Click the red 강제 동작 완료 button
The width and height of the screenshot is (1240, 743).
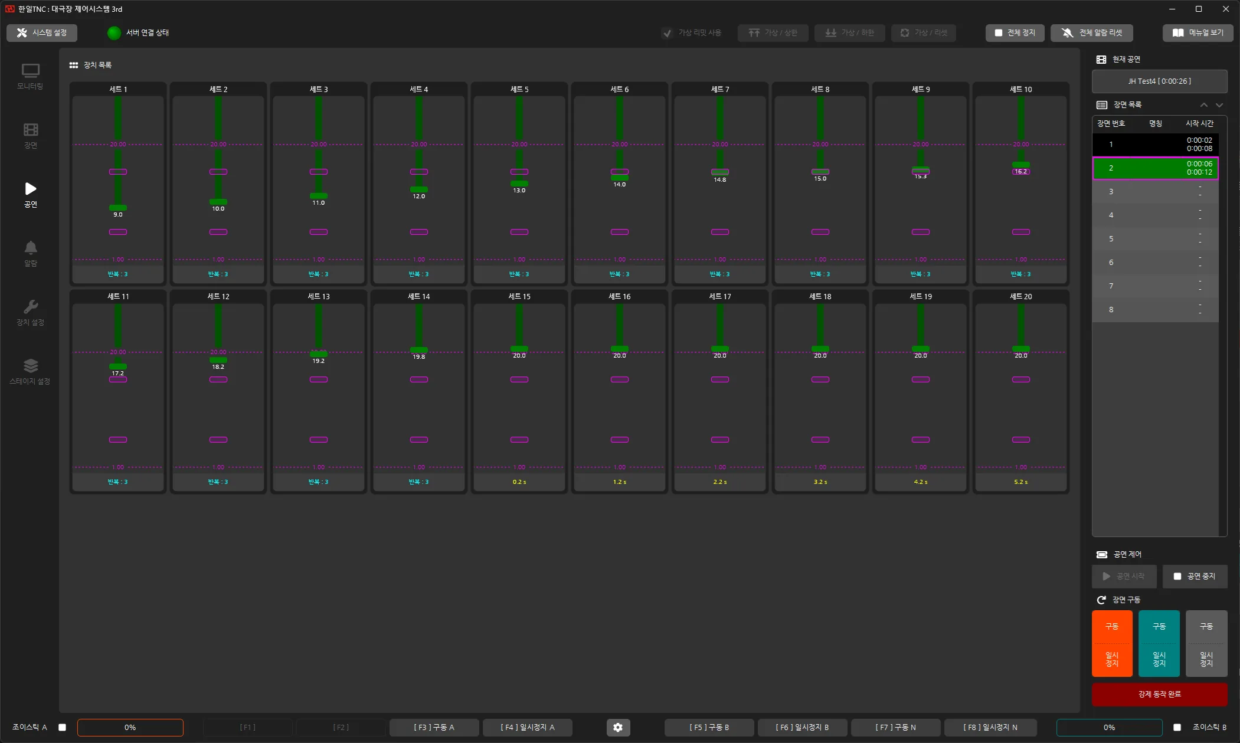coord(1159,695)
